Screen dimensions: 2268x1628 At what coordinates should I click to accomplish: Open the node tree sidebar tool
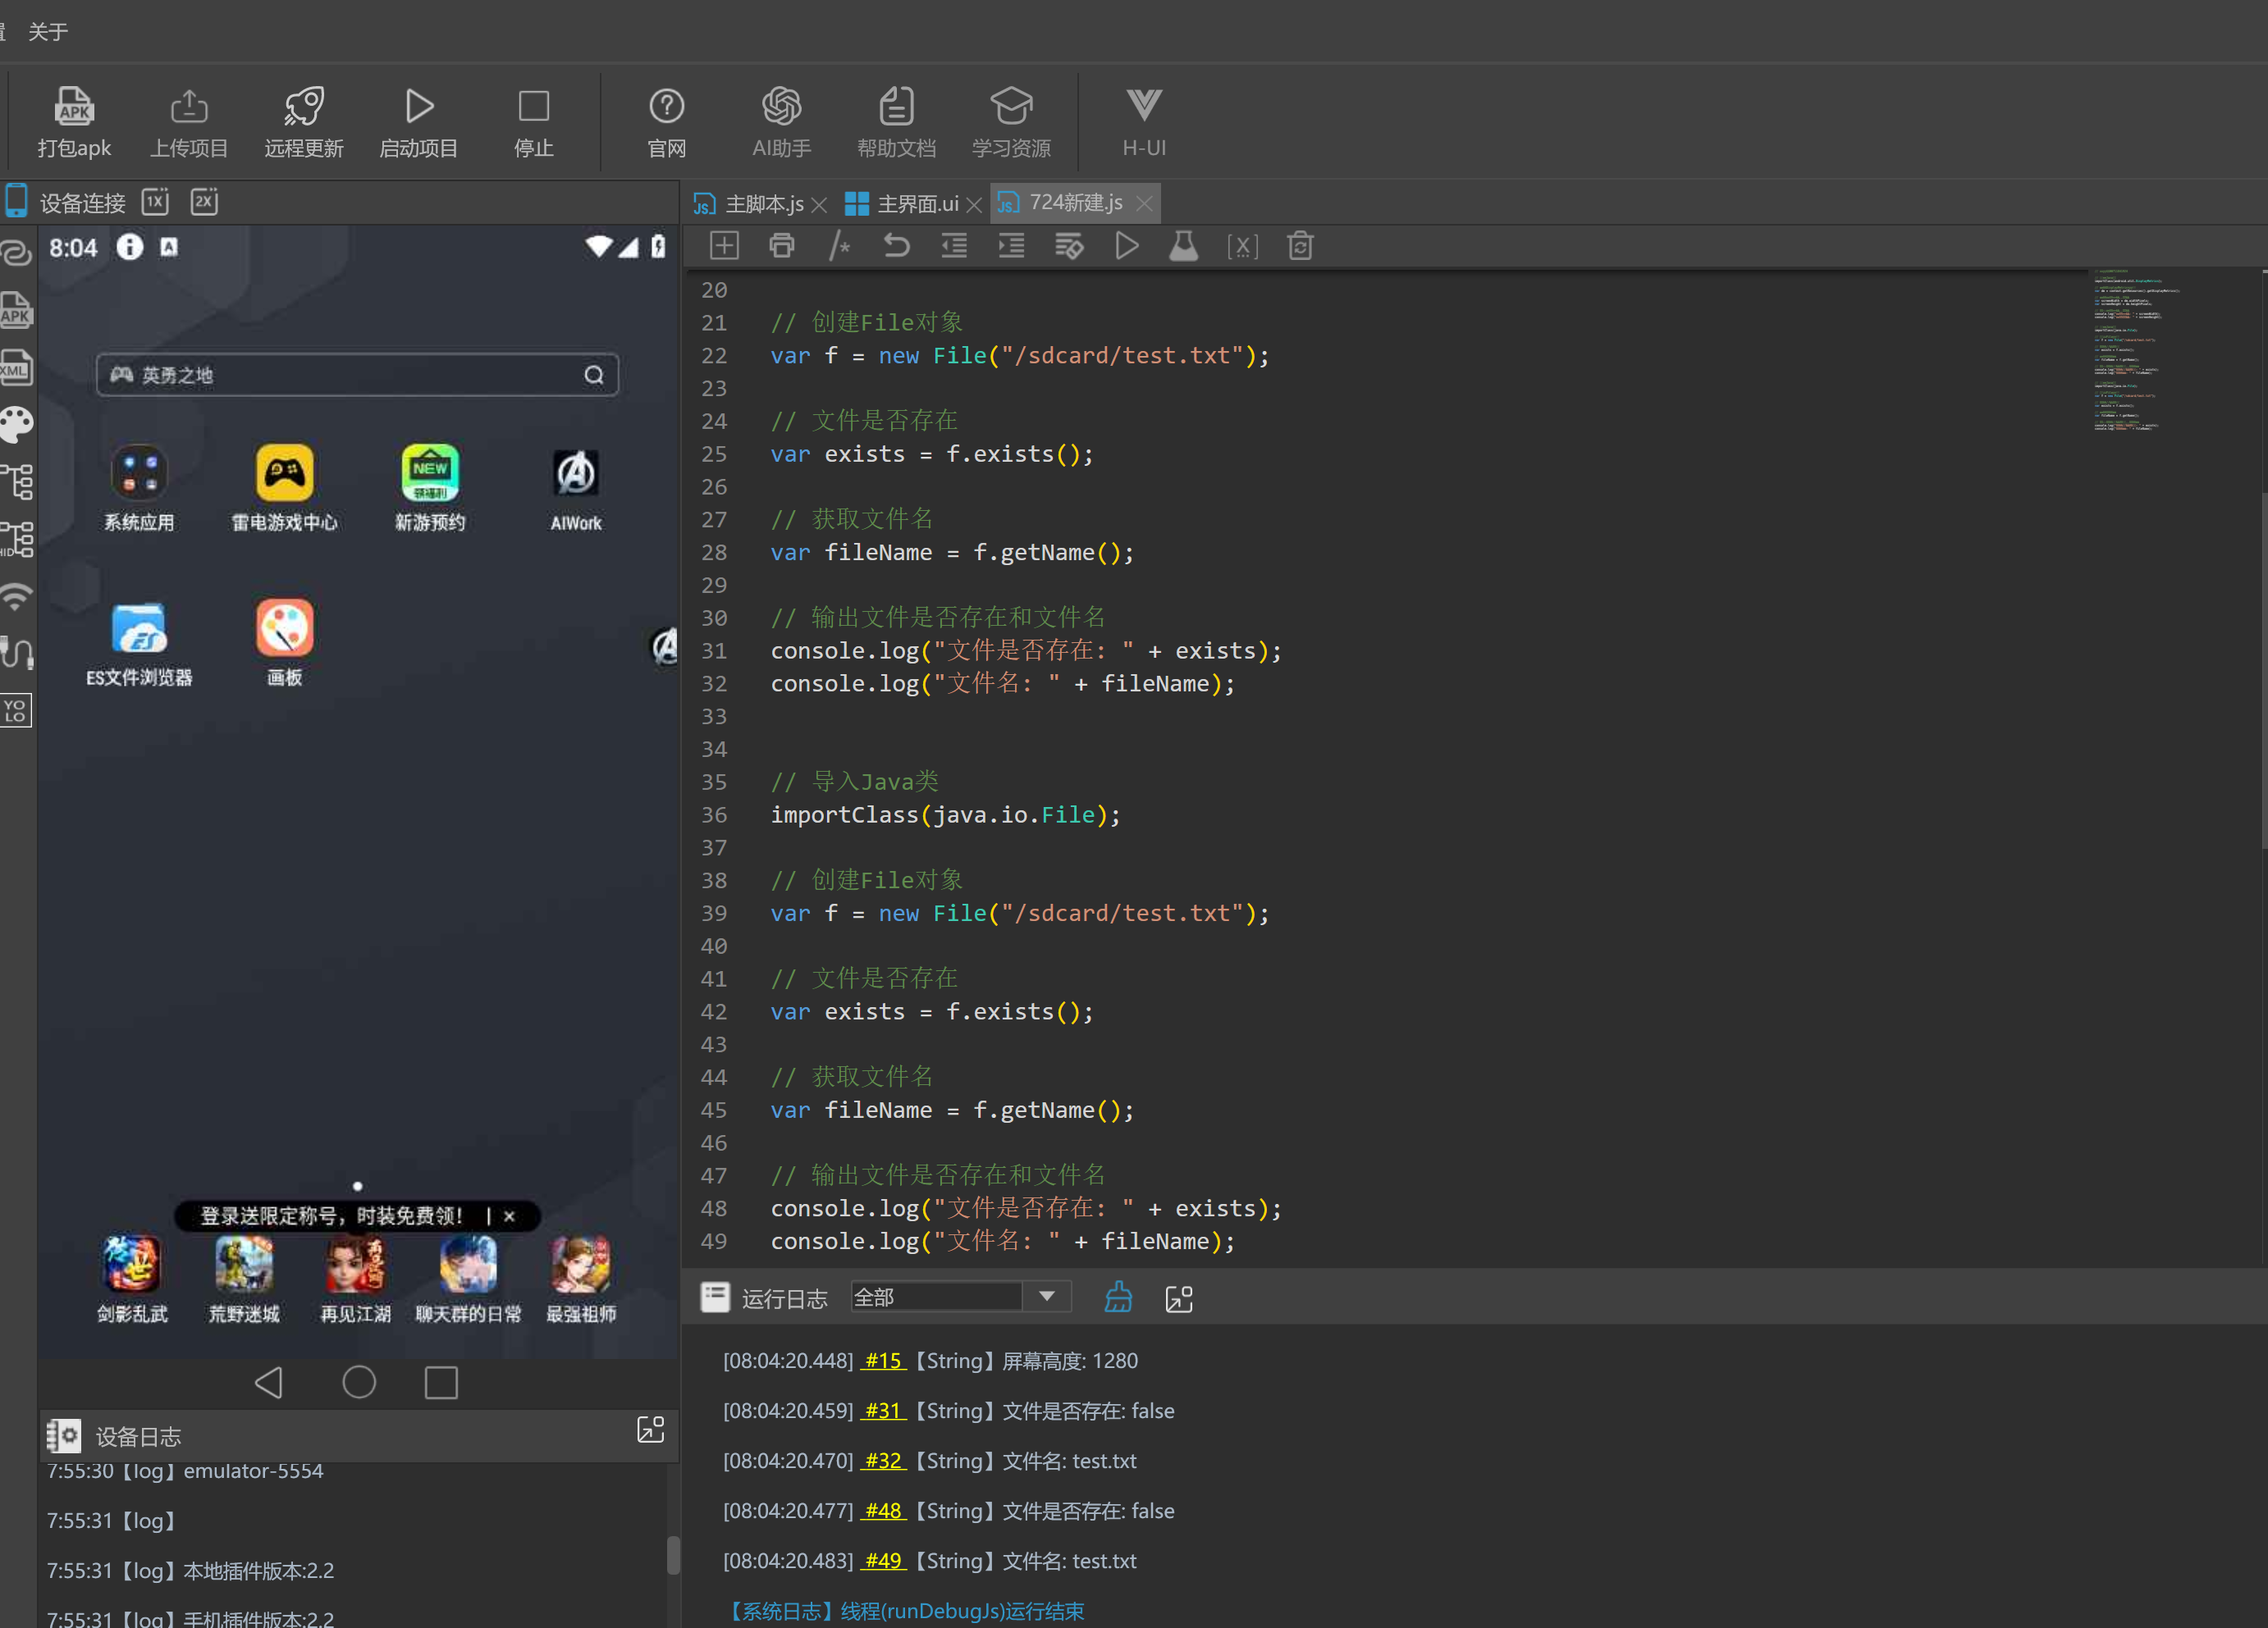pyautogui.click(x=17, y=481)
